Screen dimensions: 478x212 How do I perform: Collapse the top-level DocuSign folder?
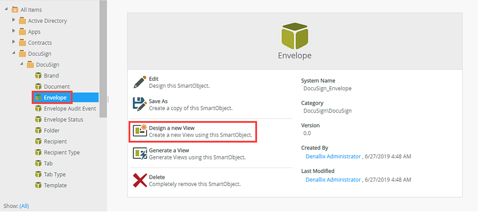13,53
